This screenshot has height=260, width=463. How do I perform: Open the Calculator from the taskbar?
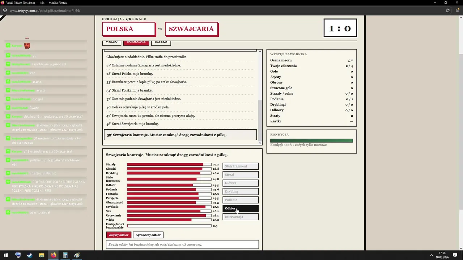pyautogui.click(x=65, y=255)
